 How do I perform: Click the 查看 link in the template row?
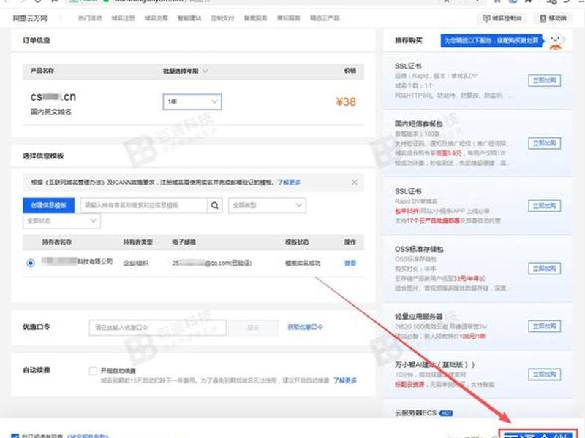(x=350, y=263)
